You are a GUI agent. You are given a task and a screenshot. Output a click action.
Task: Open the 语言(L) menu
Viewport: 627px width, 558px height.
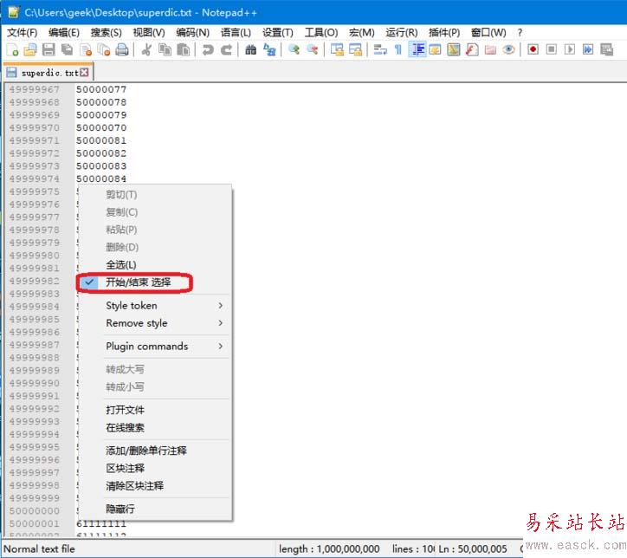tap(236, 32)
